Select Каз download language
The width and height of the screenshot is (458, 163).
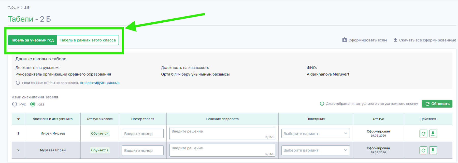point(33,104)
